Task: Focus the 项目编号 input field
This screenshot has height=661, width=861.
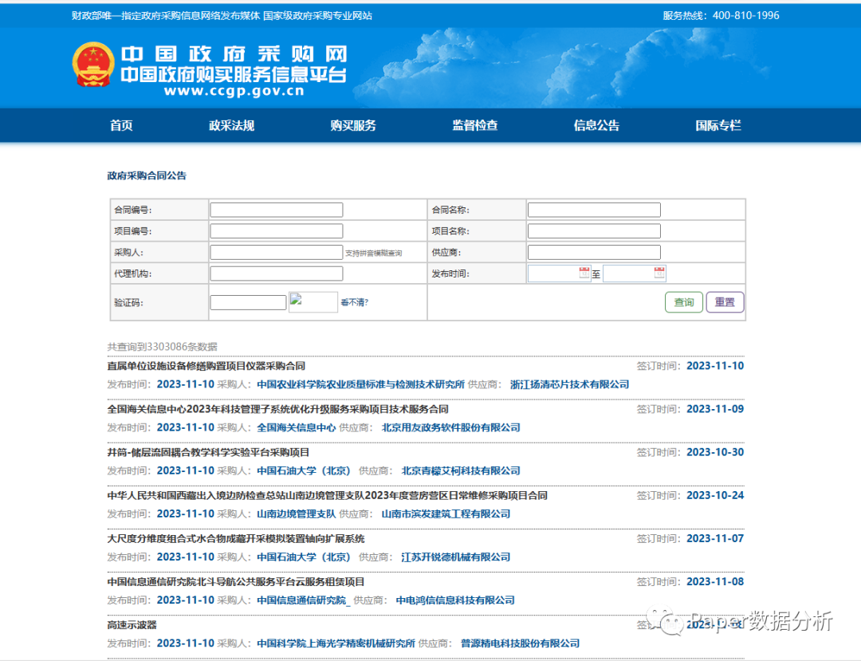Action: [x=277, y=231]
